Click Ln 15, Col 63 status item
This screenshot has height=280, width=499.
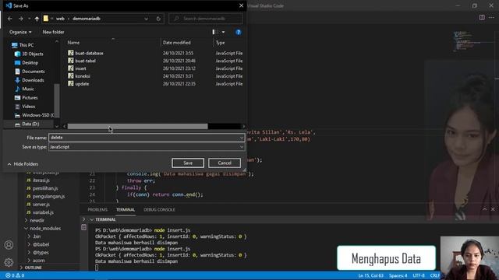(x=371, y=275)
